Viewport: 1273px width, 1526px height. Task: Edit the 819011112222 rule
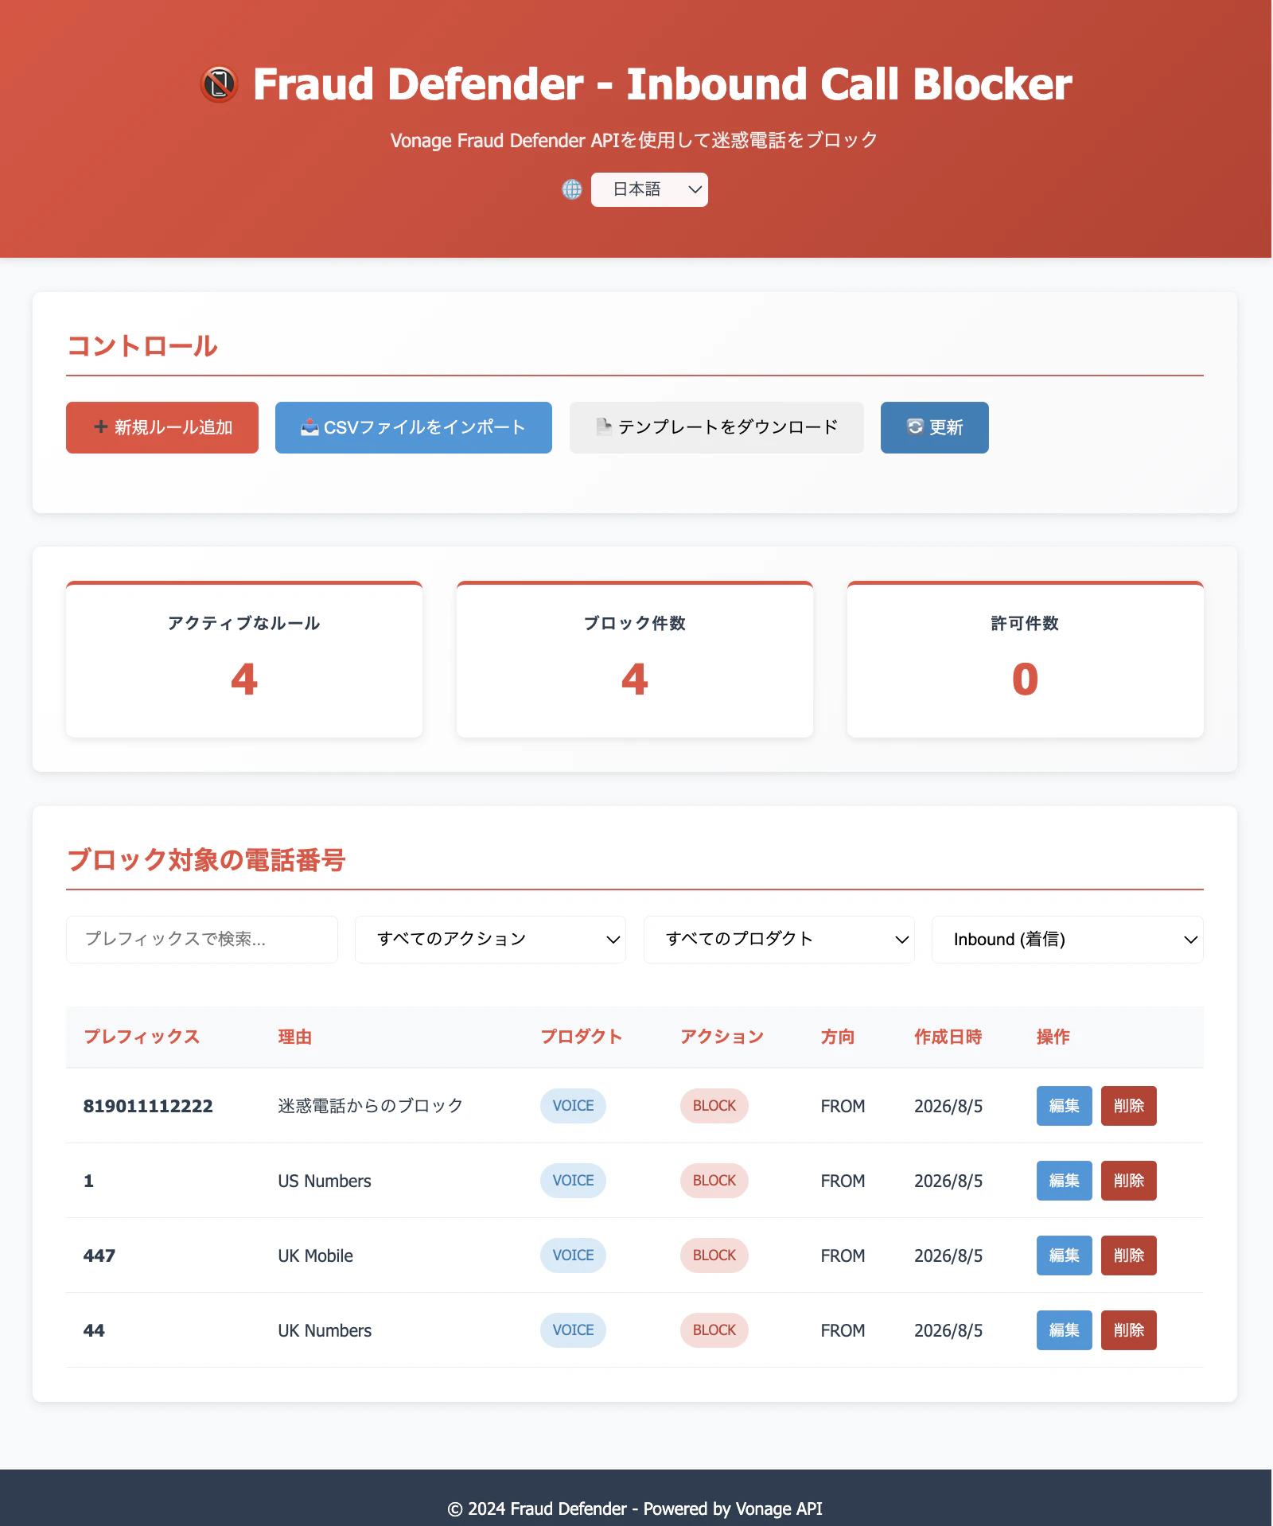1065,1106
